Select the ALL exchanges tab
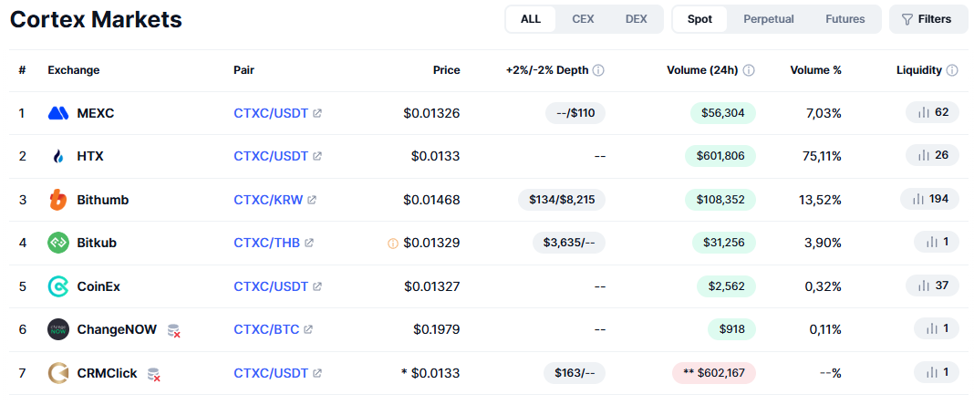The image size is (974, 405). [x=531, y=19]
